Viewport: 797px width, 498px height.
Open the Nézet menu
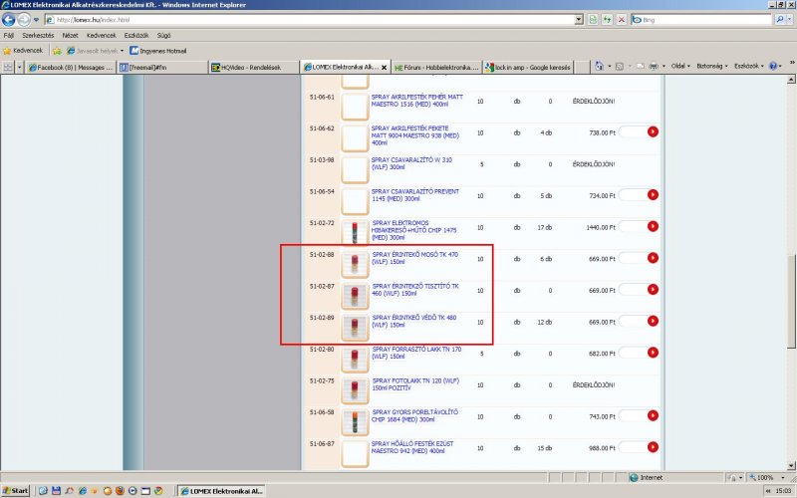(x=70, y=36)
